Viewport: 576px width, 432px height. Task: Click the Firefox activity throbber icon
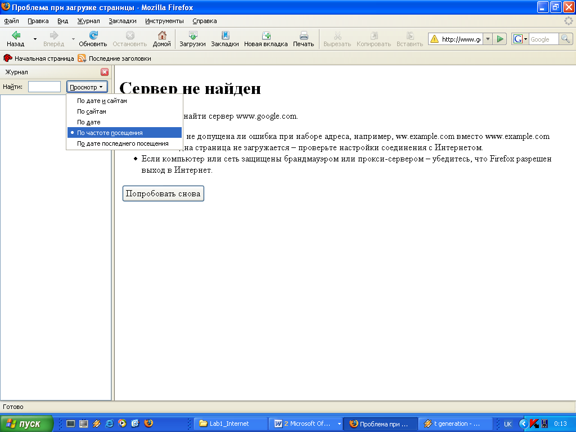click(568, 21)
